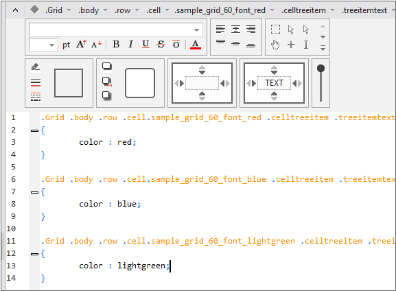Apply overline text decoration
Image resolution: width=396 pixels, height=291 pixels.
coord(176,45)
